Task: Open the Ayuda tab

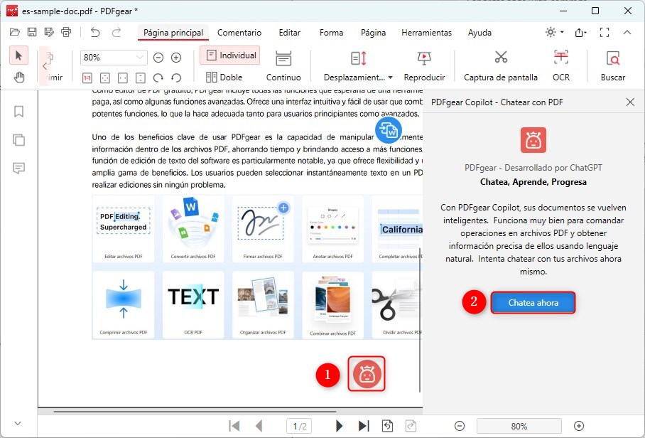Action: pos(479,33)
